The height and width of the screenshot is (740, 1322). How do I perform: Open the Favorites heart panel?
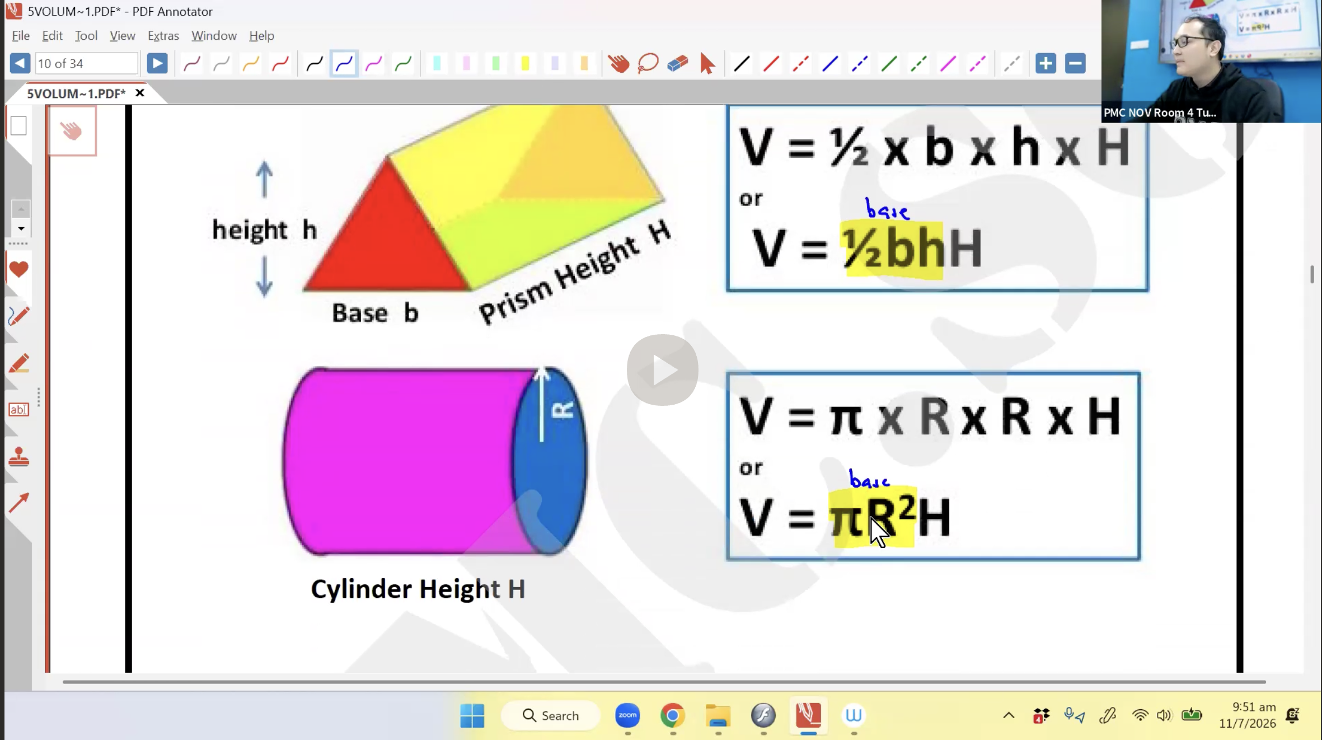18,270
